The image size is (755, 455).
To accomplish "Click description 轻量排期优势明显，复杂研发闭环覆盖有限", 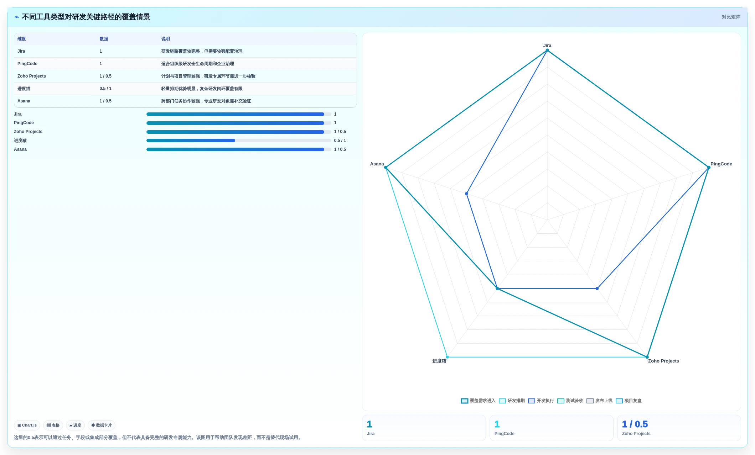I will (202, 89).
